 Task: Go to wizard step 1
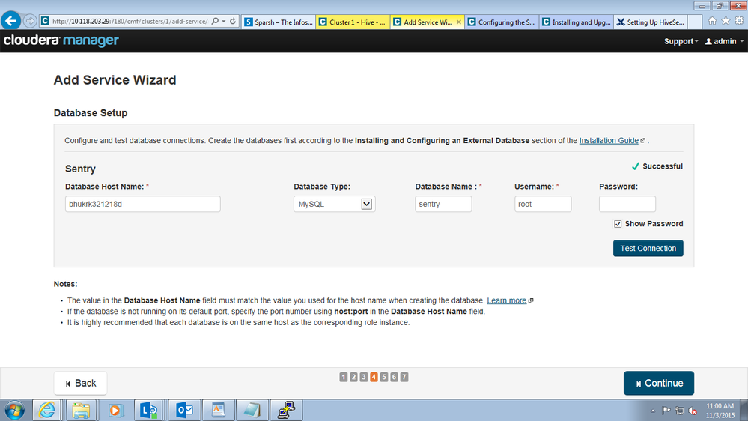344,377
